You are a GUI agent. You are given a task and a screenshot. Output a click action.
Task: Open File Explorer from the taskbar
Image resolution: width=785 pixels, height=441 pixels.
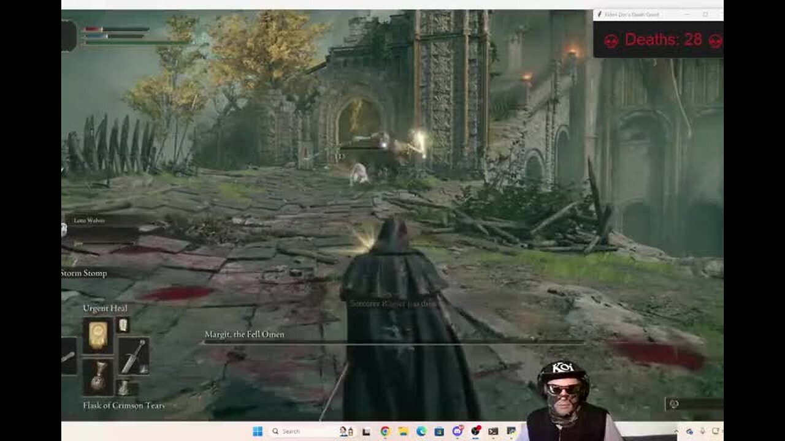click(x=403, y=431)
